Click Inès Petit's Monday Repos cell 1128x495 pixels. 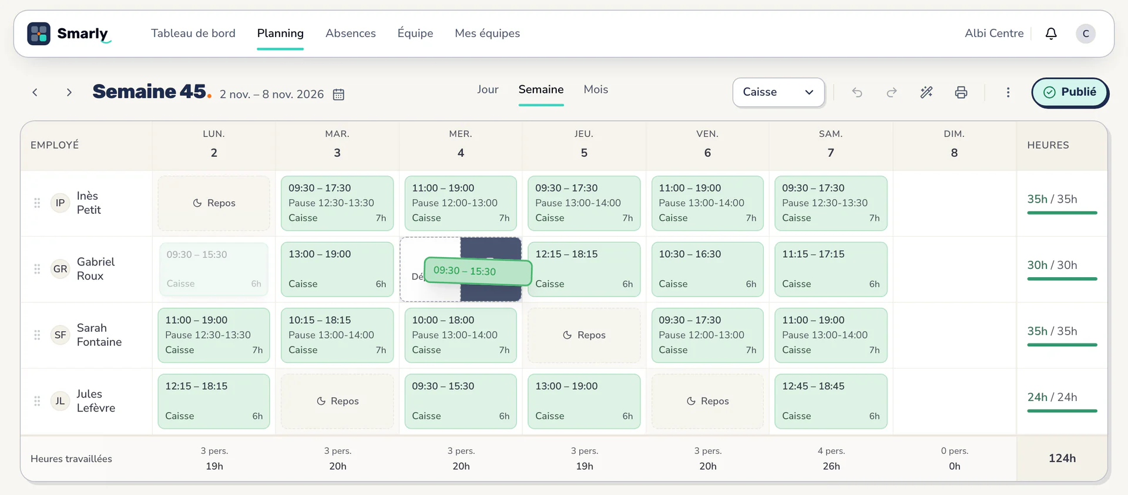[214, 203]
